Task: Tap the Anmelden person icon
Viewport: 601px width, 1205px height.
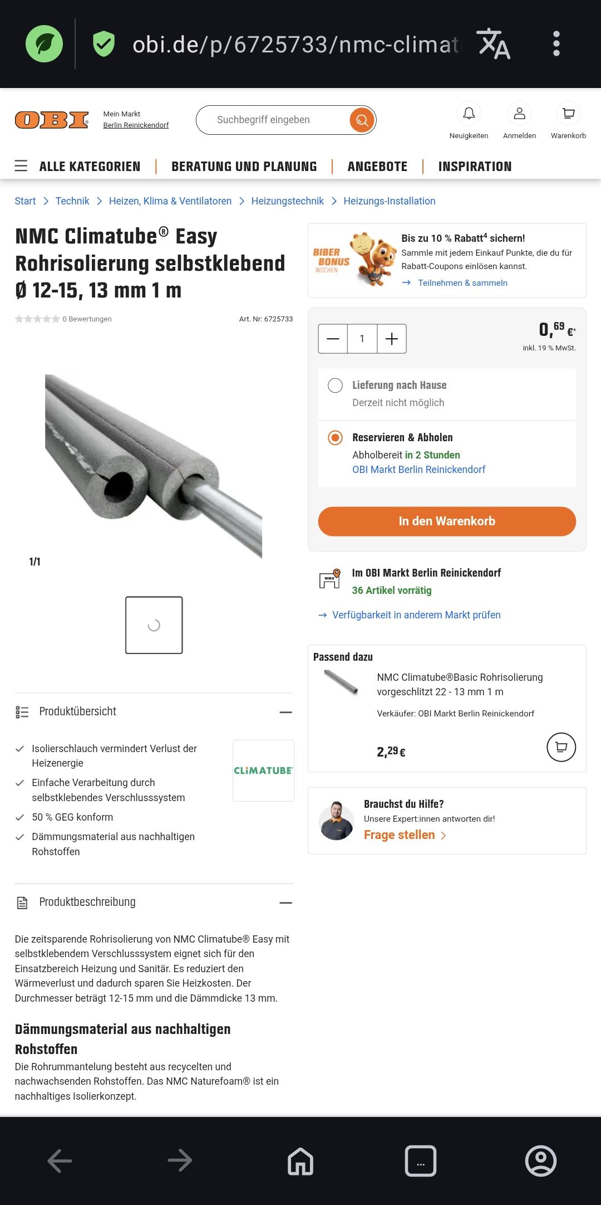Action: [519, 114]
